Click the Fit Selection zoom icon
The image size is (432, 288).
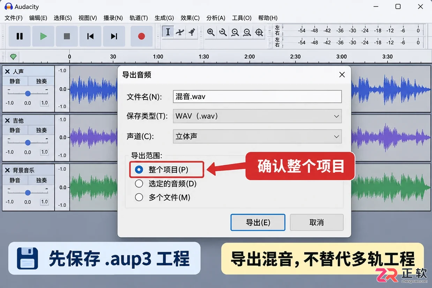[x=235, y=32]
